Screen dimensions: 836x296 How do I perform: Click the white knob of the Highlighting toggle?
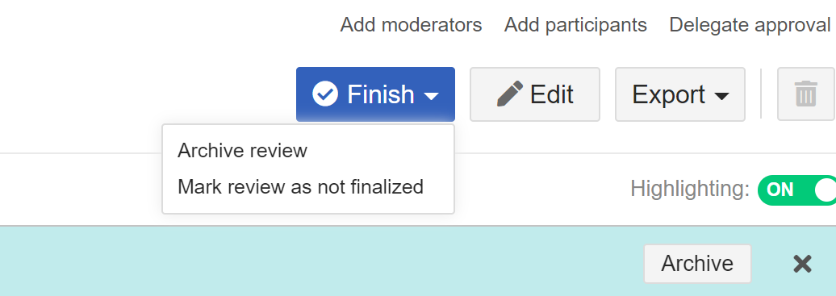tap(825, 190)
